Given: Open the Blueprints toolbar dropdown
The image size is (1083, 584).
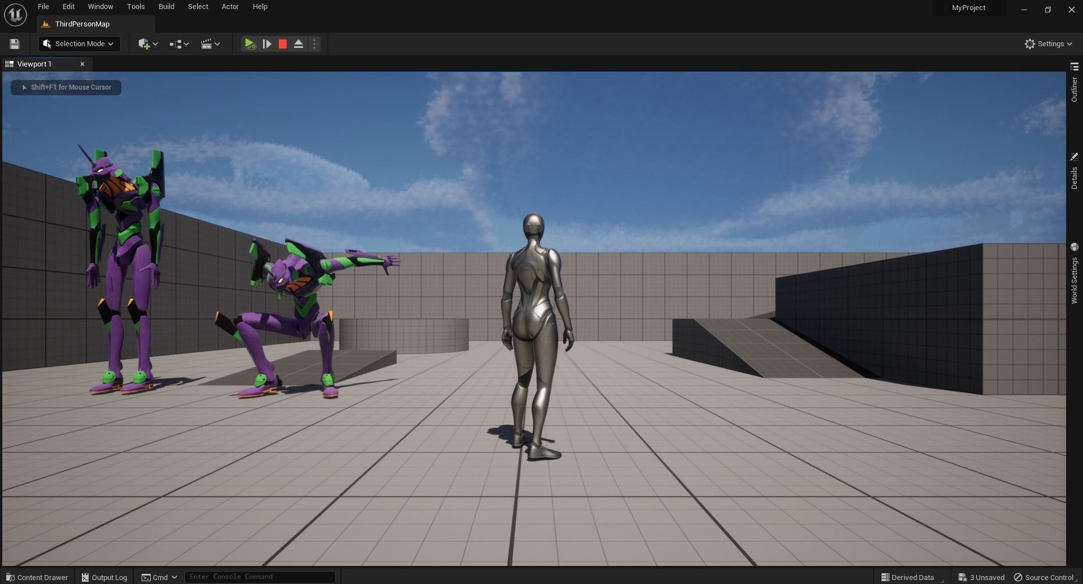Looking at the screenshot, I should click(179, 44).
